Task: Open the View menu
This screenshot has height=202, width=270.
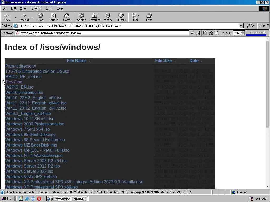Action: (23, 8)
